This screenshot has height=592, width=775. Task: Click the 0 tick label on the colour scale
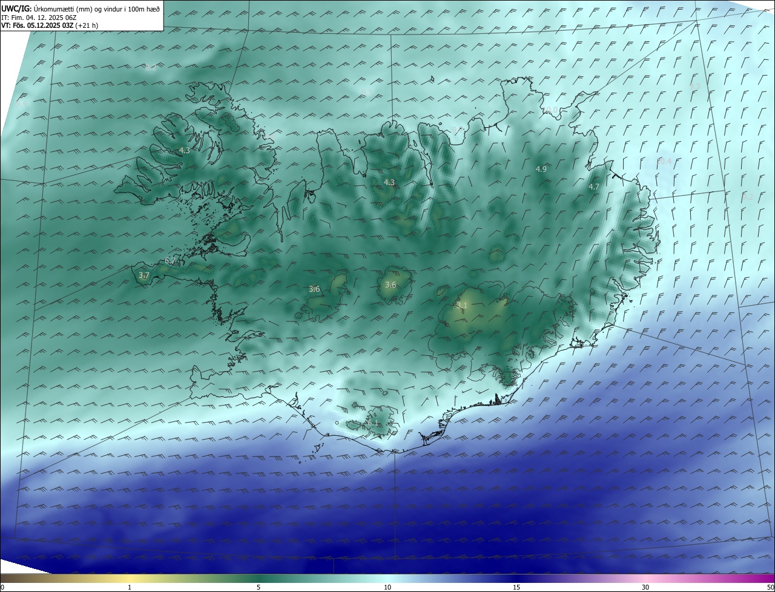(x=2, y=587)
